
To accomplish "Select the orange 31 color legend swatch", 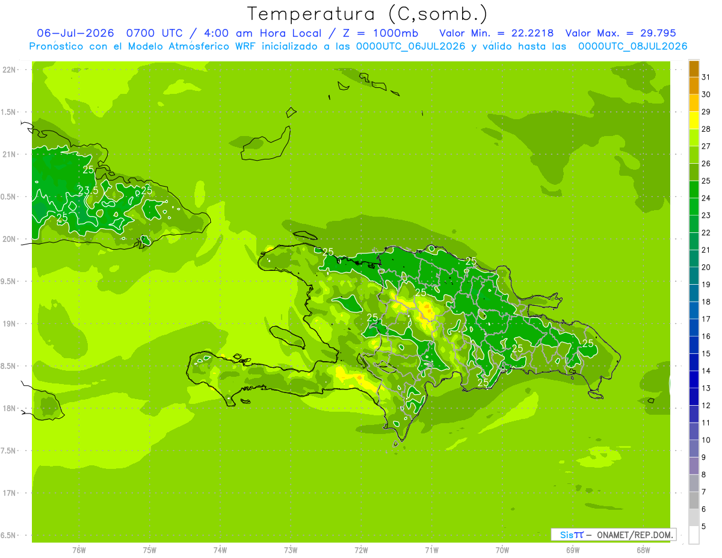I will pyautogui.click(x=694, y=69).
